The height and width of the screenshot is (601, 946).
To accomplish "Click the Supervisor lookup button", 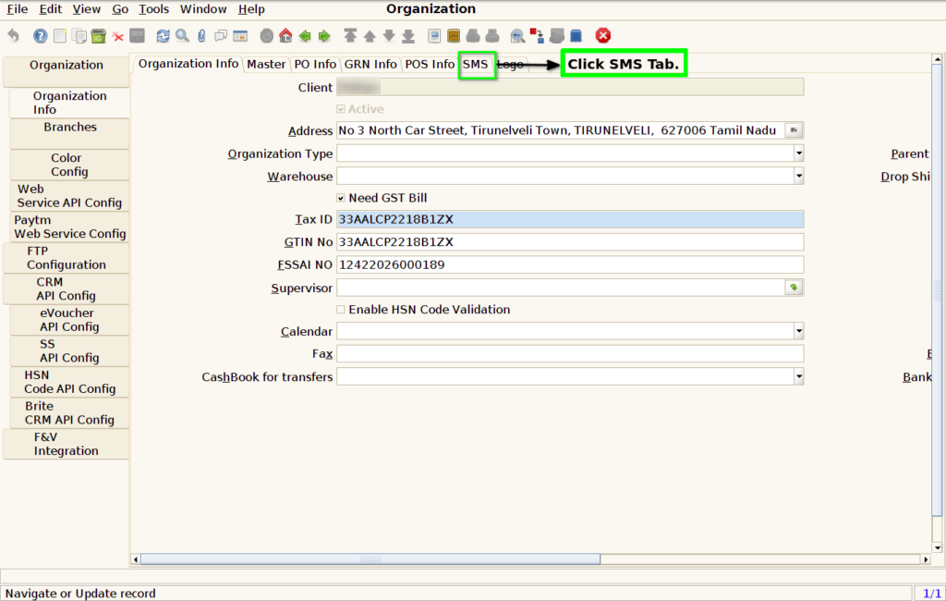I will (794, 288).
